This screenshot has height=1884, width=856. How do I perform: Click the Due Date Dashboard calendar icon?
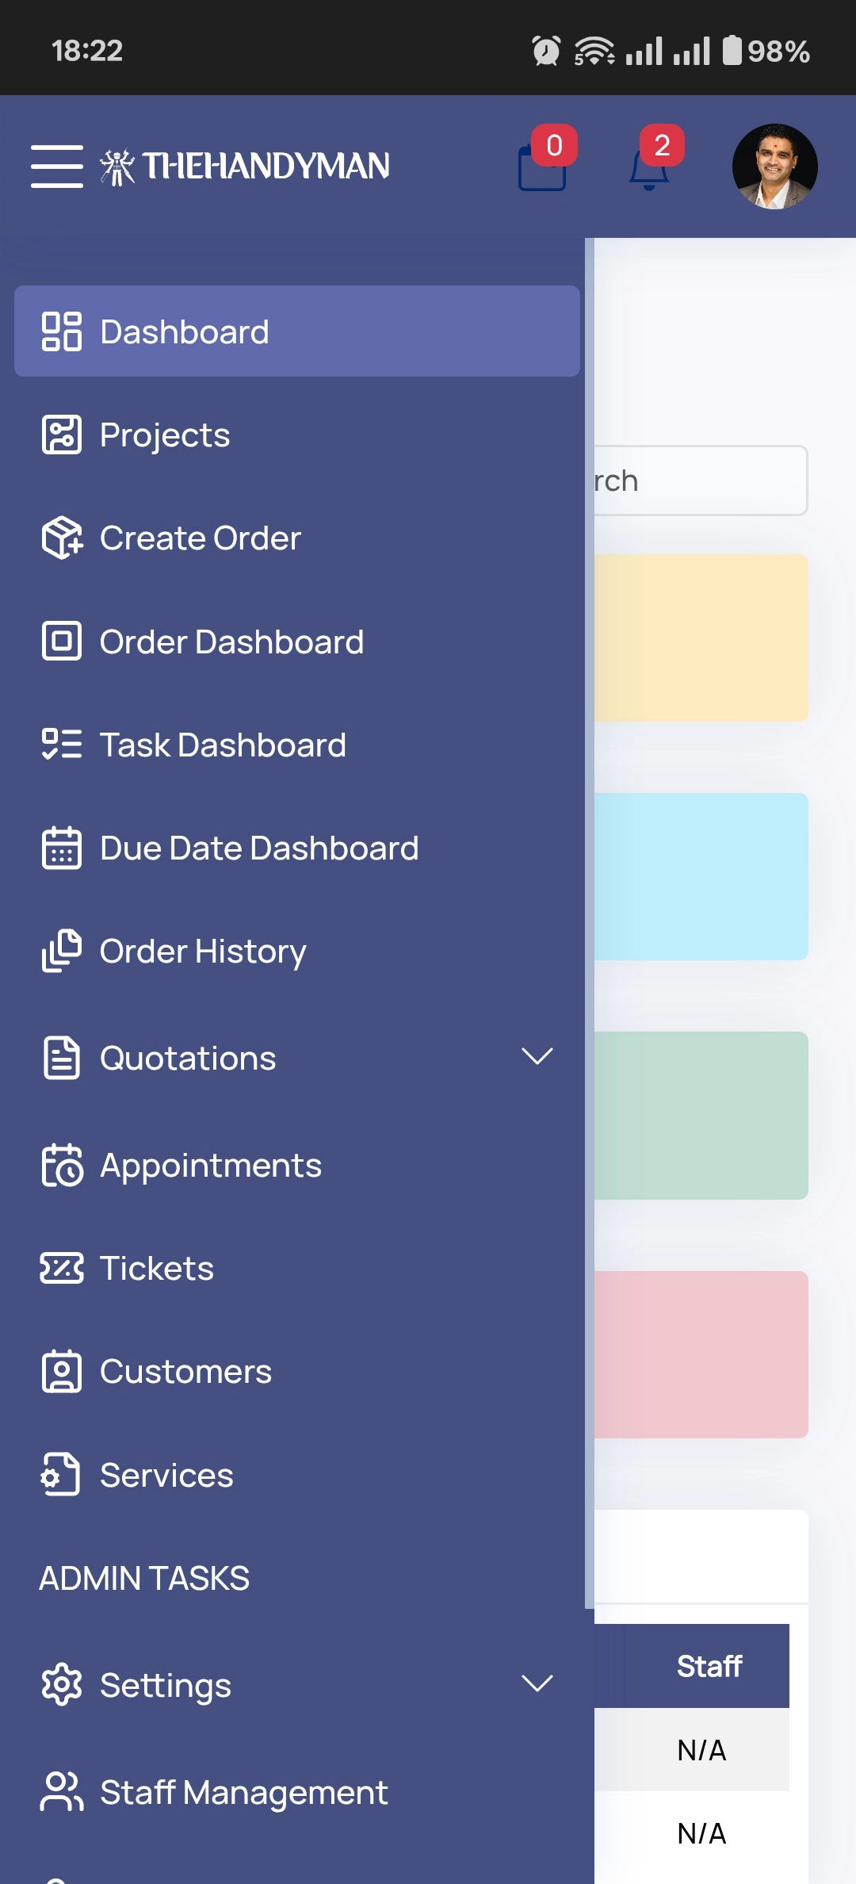62,848
